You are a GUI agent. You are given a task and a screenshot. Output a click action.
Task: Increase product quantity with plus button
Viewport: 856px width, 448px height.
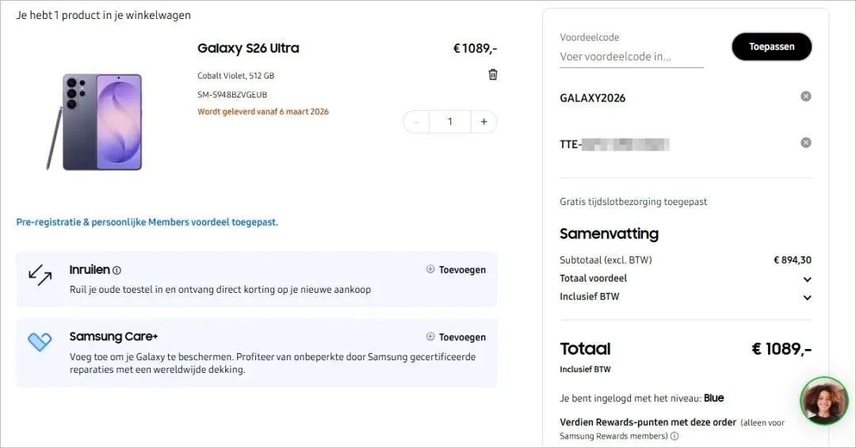tap(483, 122)
